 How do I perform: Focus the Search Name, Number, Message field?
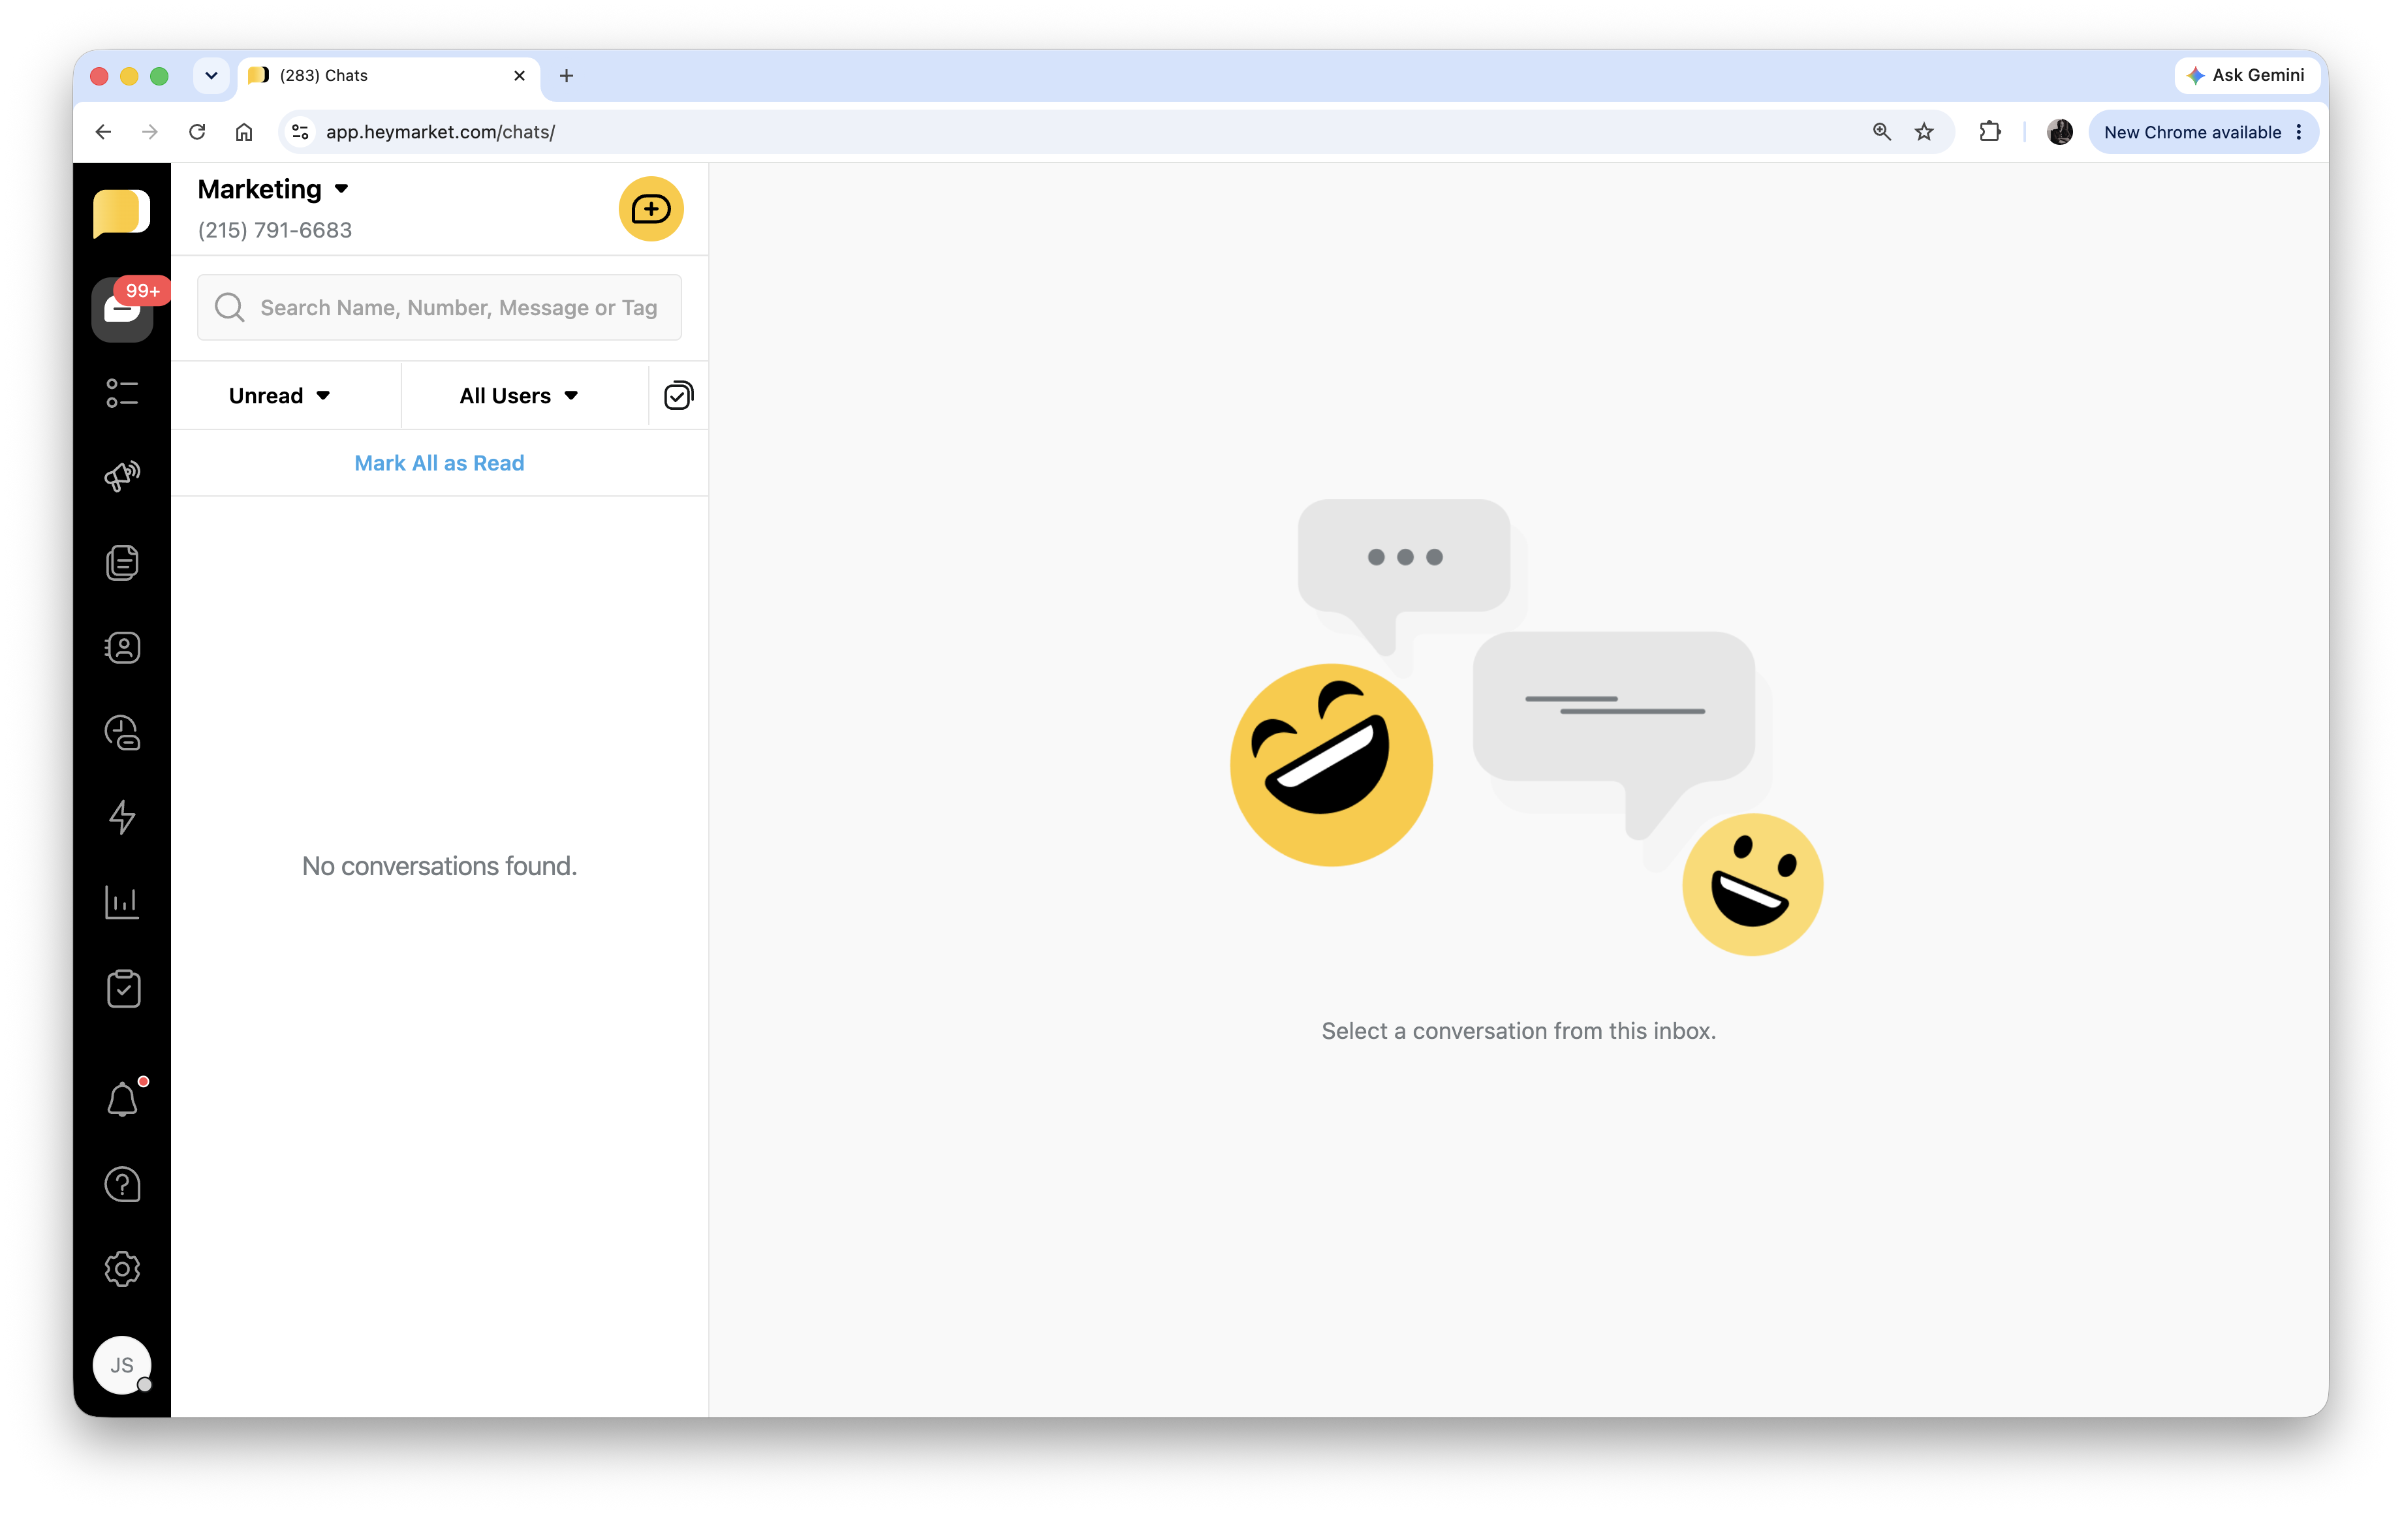457,308
